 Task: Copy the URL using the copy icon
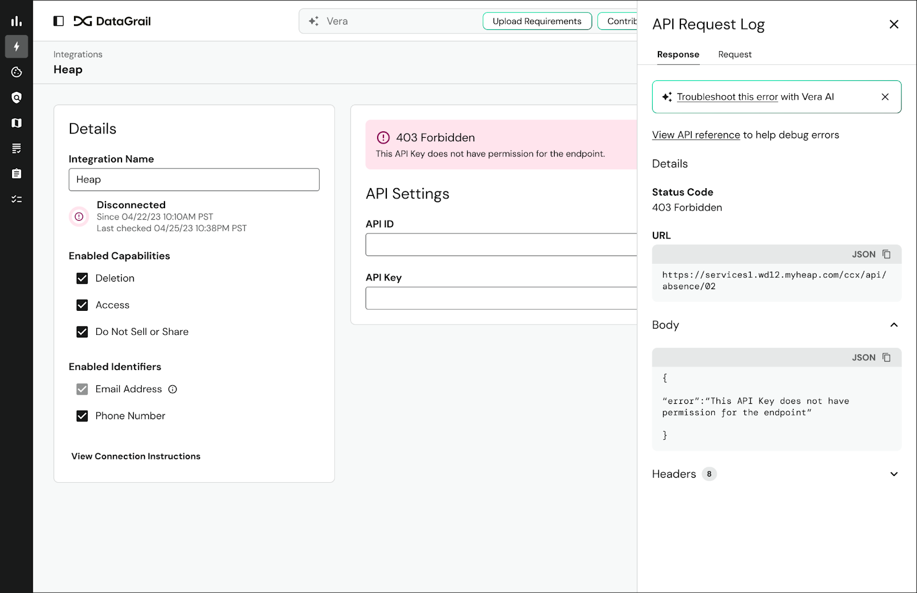(886, 254)
